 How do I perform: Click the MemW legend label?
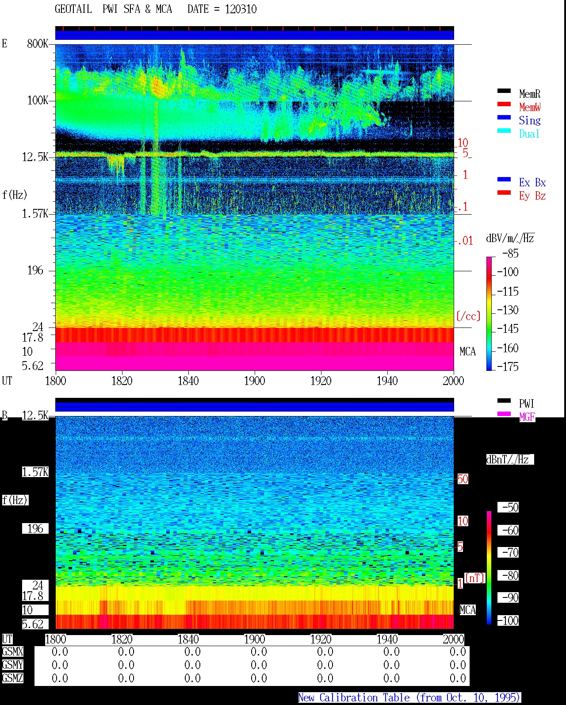530,107
